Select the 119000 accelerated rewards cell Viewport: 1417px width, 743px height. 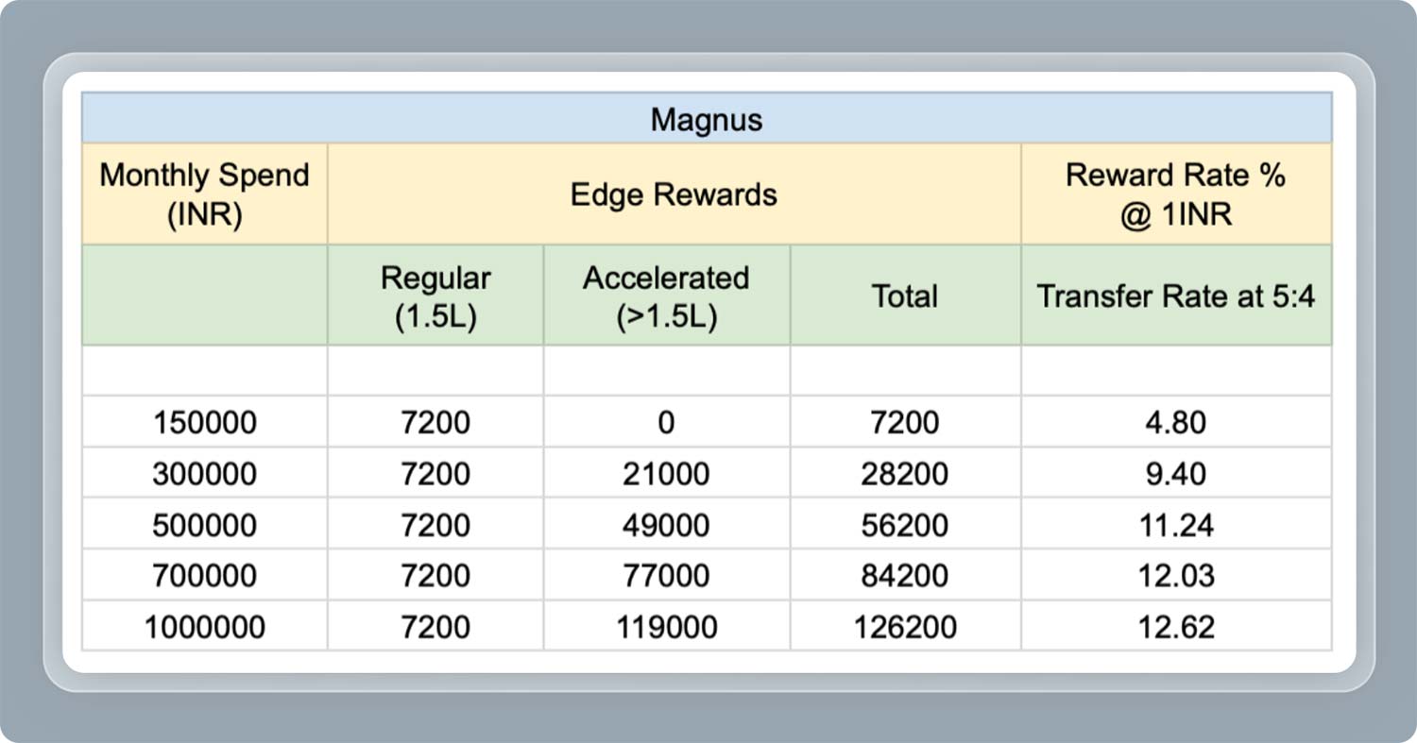(x=666, y=626)
